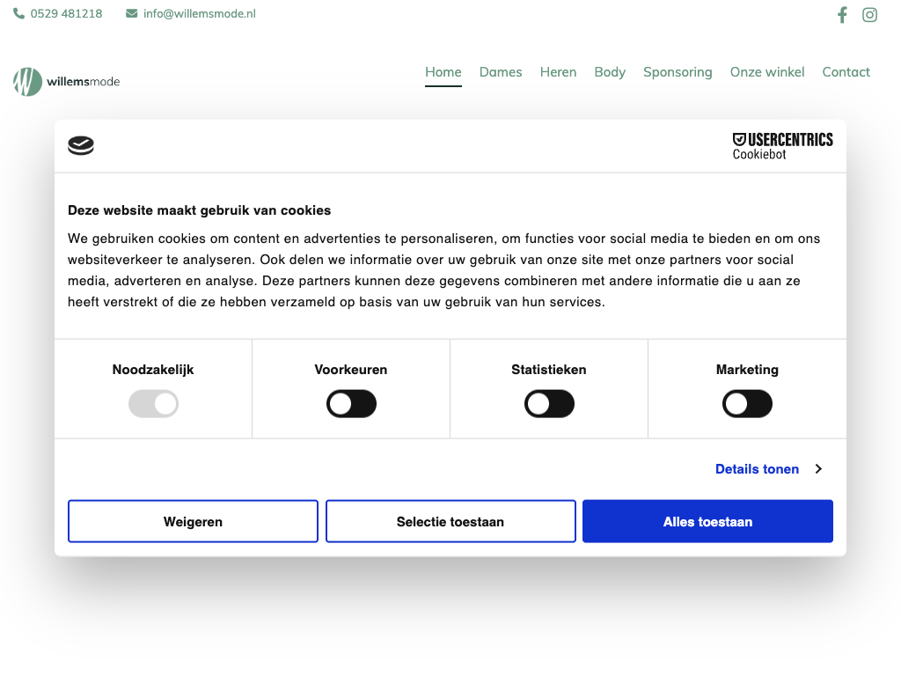Turn on the Marketing cookies toggle
The image size is (901, 676).
pos(747,404)
